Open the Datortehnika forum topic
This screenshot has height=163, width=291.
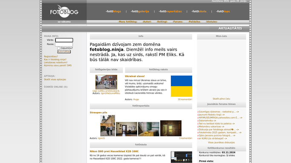[x=207, y=121]
